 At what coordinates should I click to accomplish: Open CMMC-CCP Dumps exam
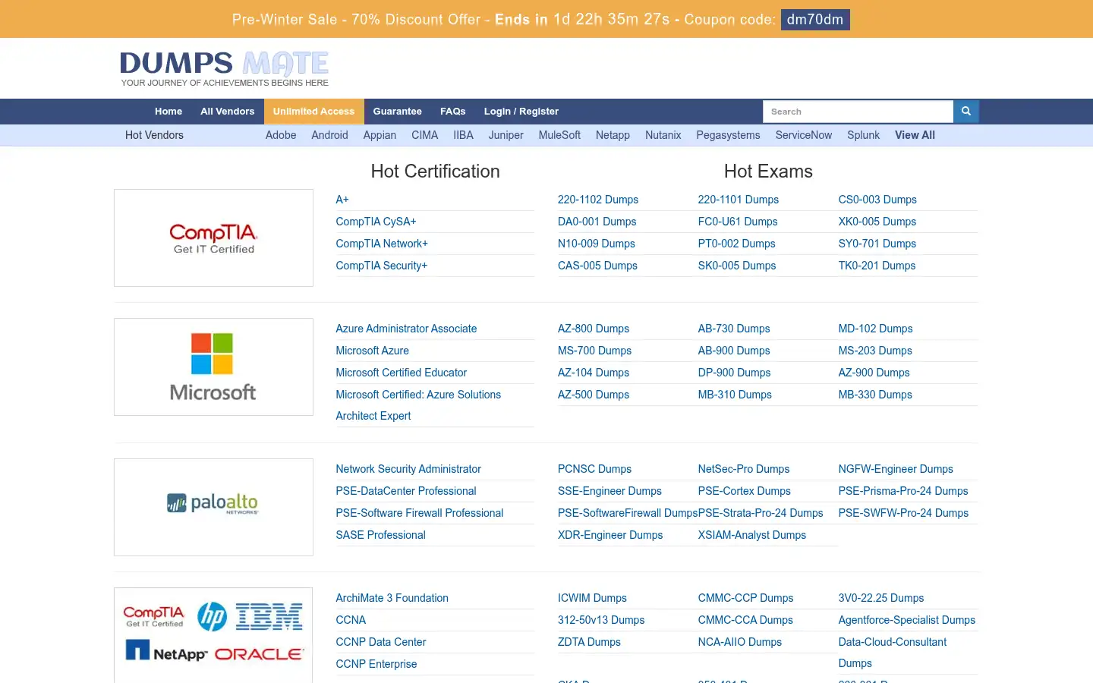[x=745, y=598]
